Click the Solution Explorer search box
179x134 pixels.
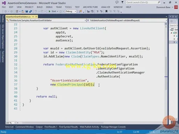pos(174,25)
